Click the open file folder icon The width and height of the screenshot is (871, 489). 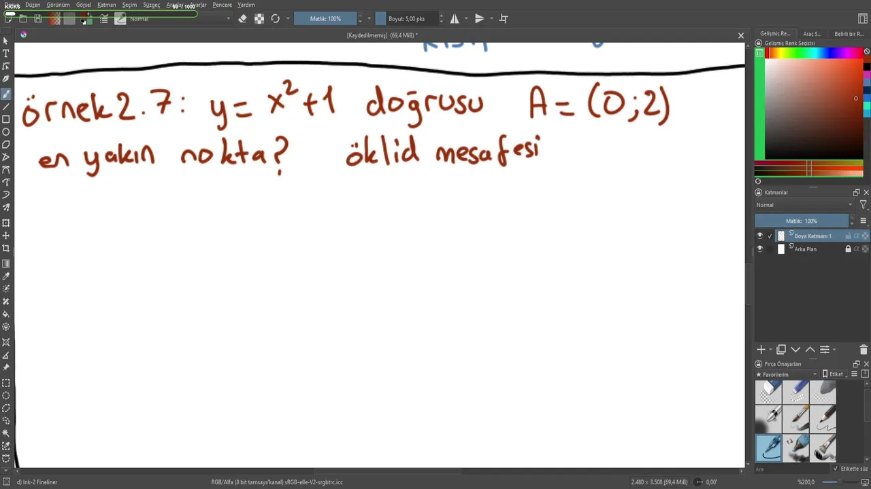pyautogui.click(x=22, y=19)
